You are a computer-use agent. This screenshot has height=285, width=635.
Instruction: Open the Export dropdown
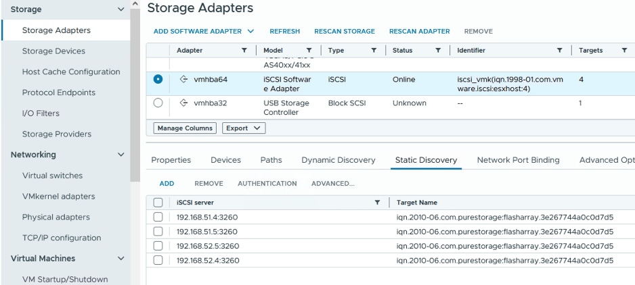click(x=244, y=128)
